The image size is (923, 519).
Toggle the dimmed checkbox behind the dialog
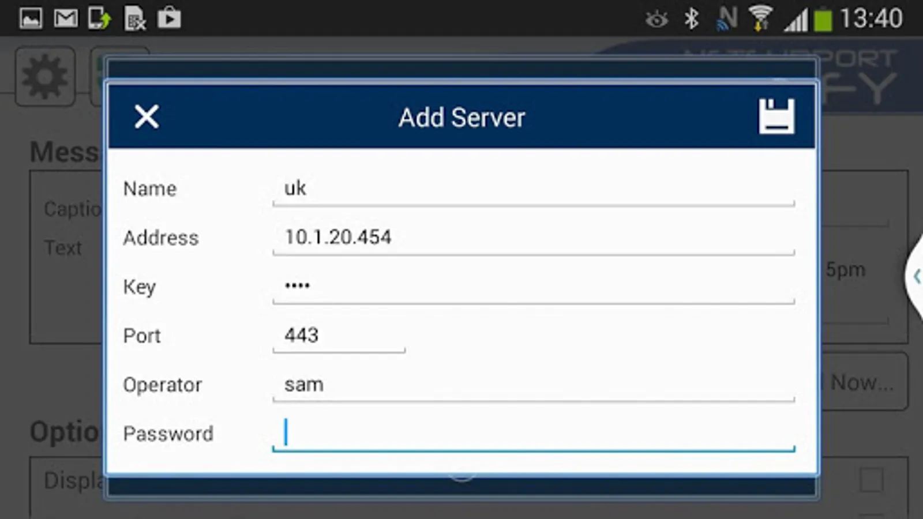(871, 480)
